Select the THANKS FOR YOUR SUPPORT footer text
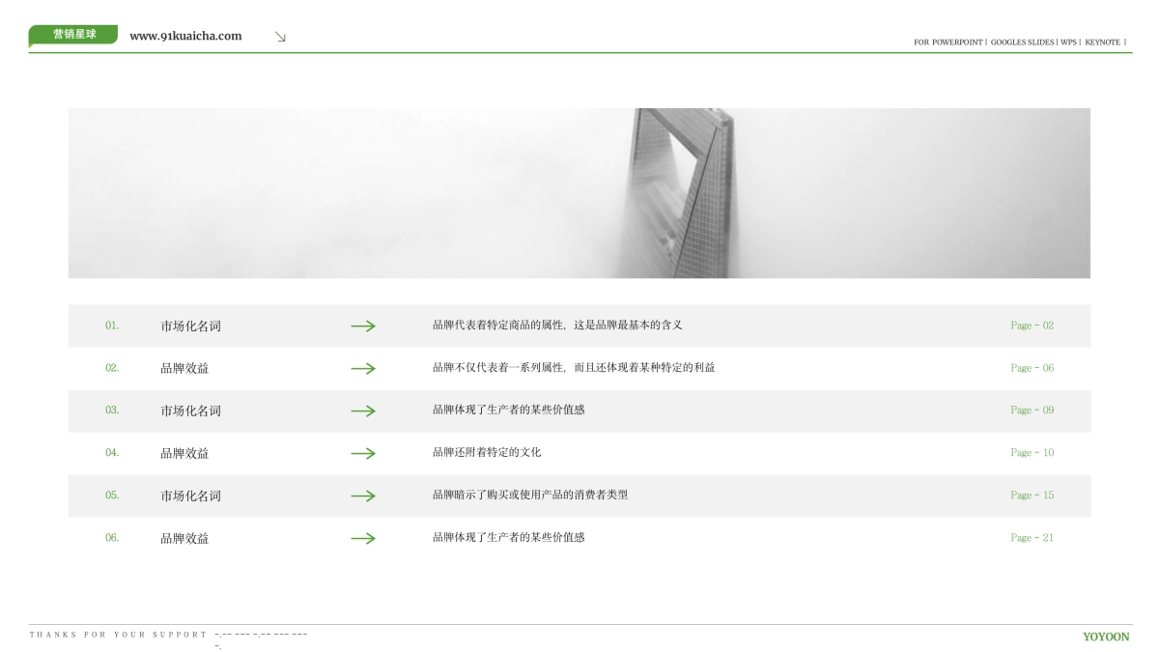 point(118,635)
